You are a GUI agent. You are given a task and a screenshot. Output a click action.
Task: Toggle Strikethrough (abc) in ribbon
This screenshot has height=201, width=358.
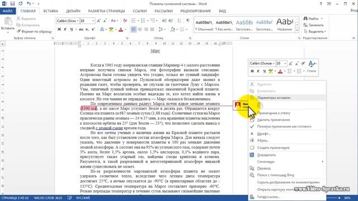[81, 30]
